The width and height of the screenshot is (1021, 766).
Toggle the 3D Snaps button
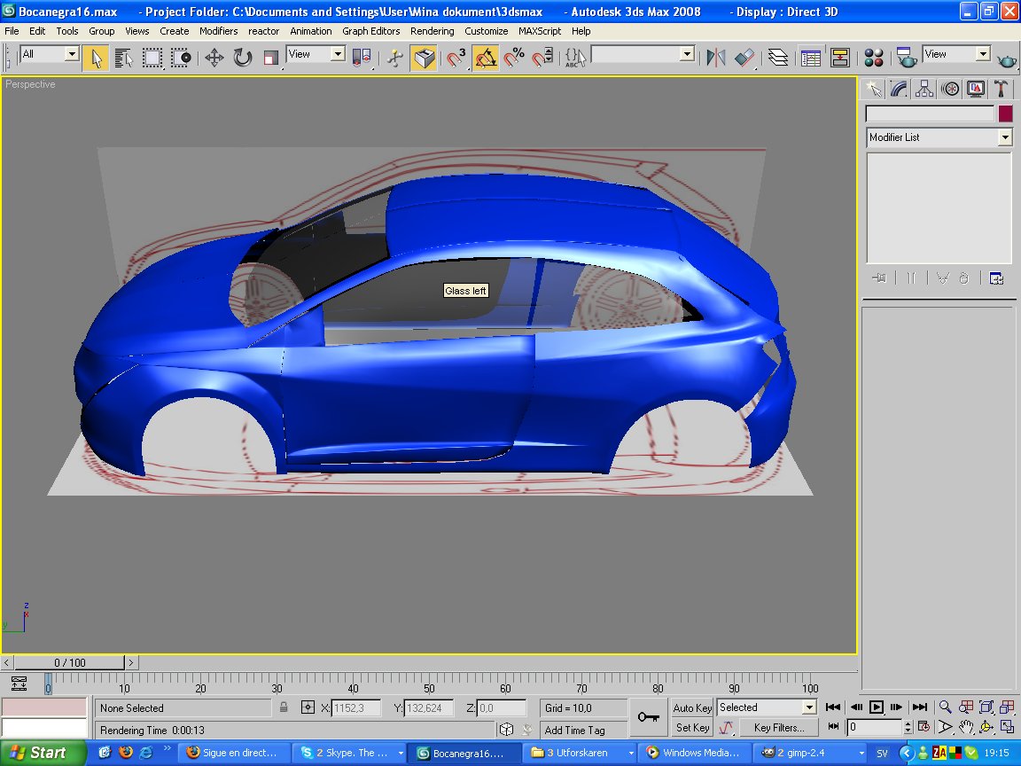(456, 59)
